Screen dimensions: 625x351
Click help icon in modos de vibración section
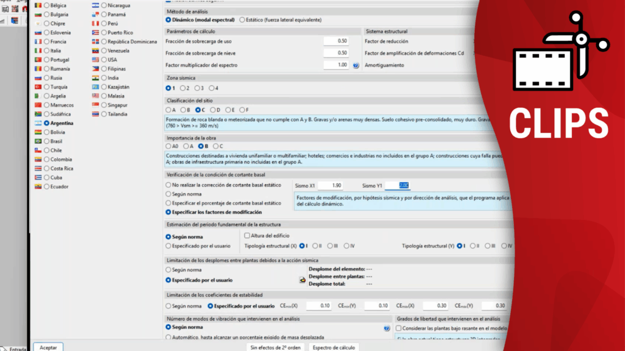tap(387, 328)
